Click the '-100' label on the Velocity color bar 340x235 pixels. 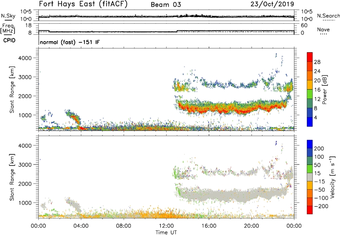[321, 198]
